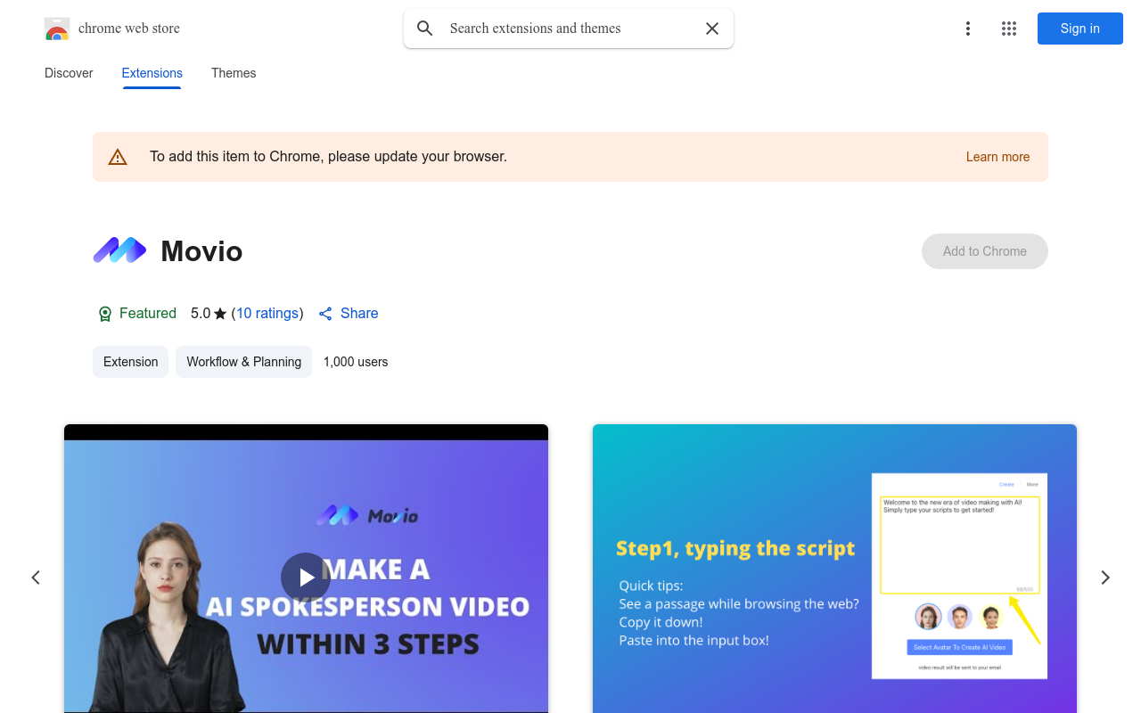
Task: Click the search magnifier icon
Action: [425, 29]
